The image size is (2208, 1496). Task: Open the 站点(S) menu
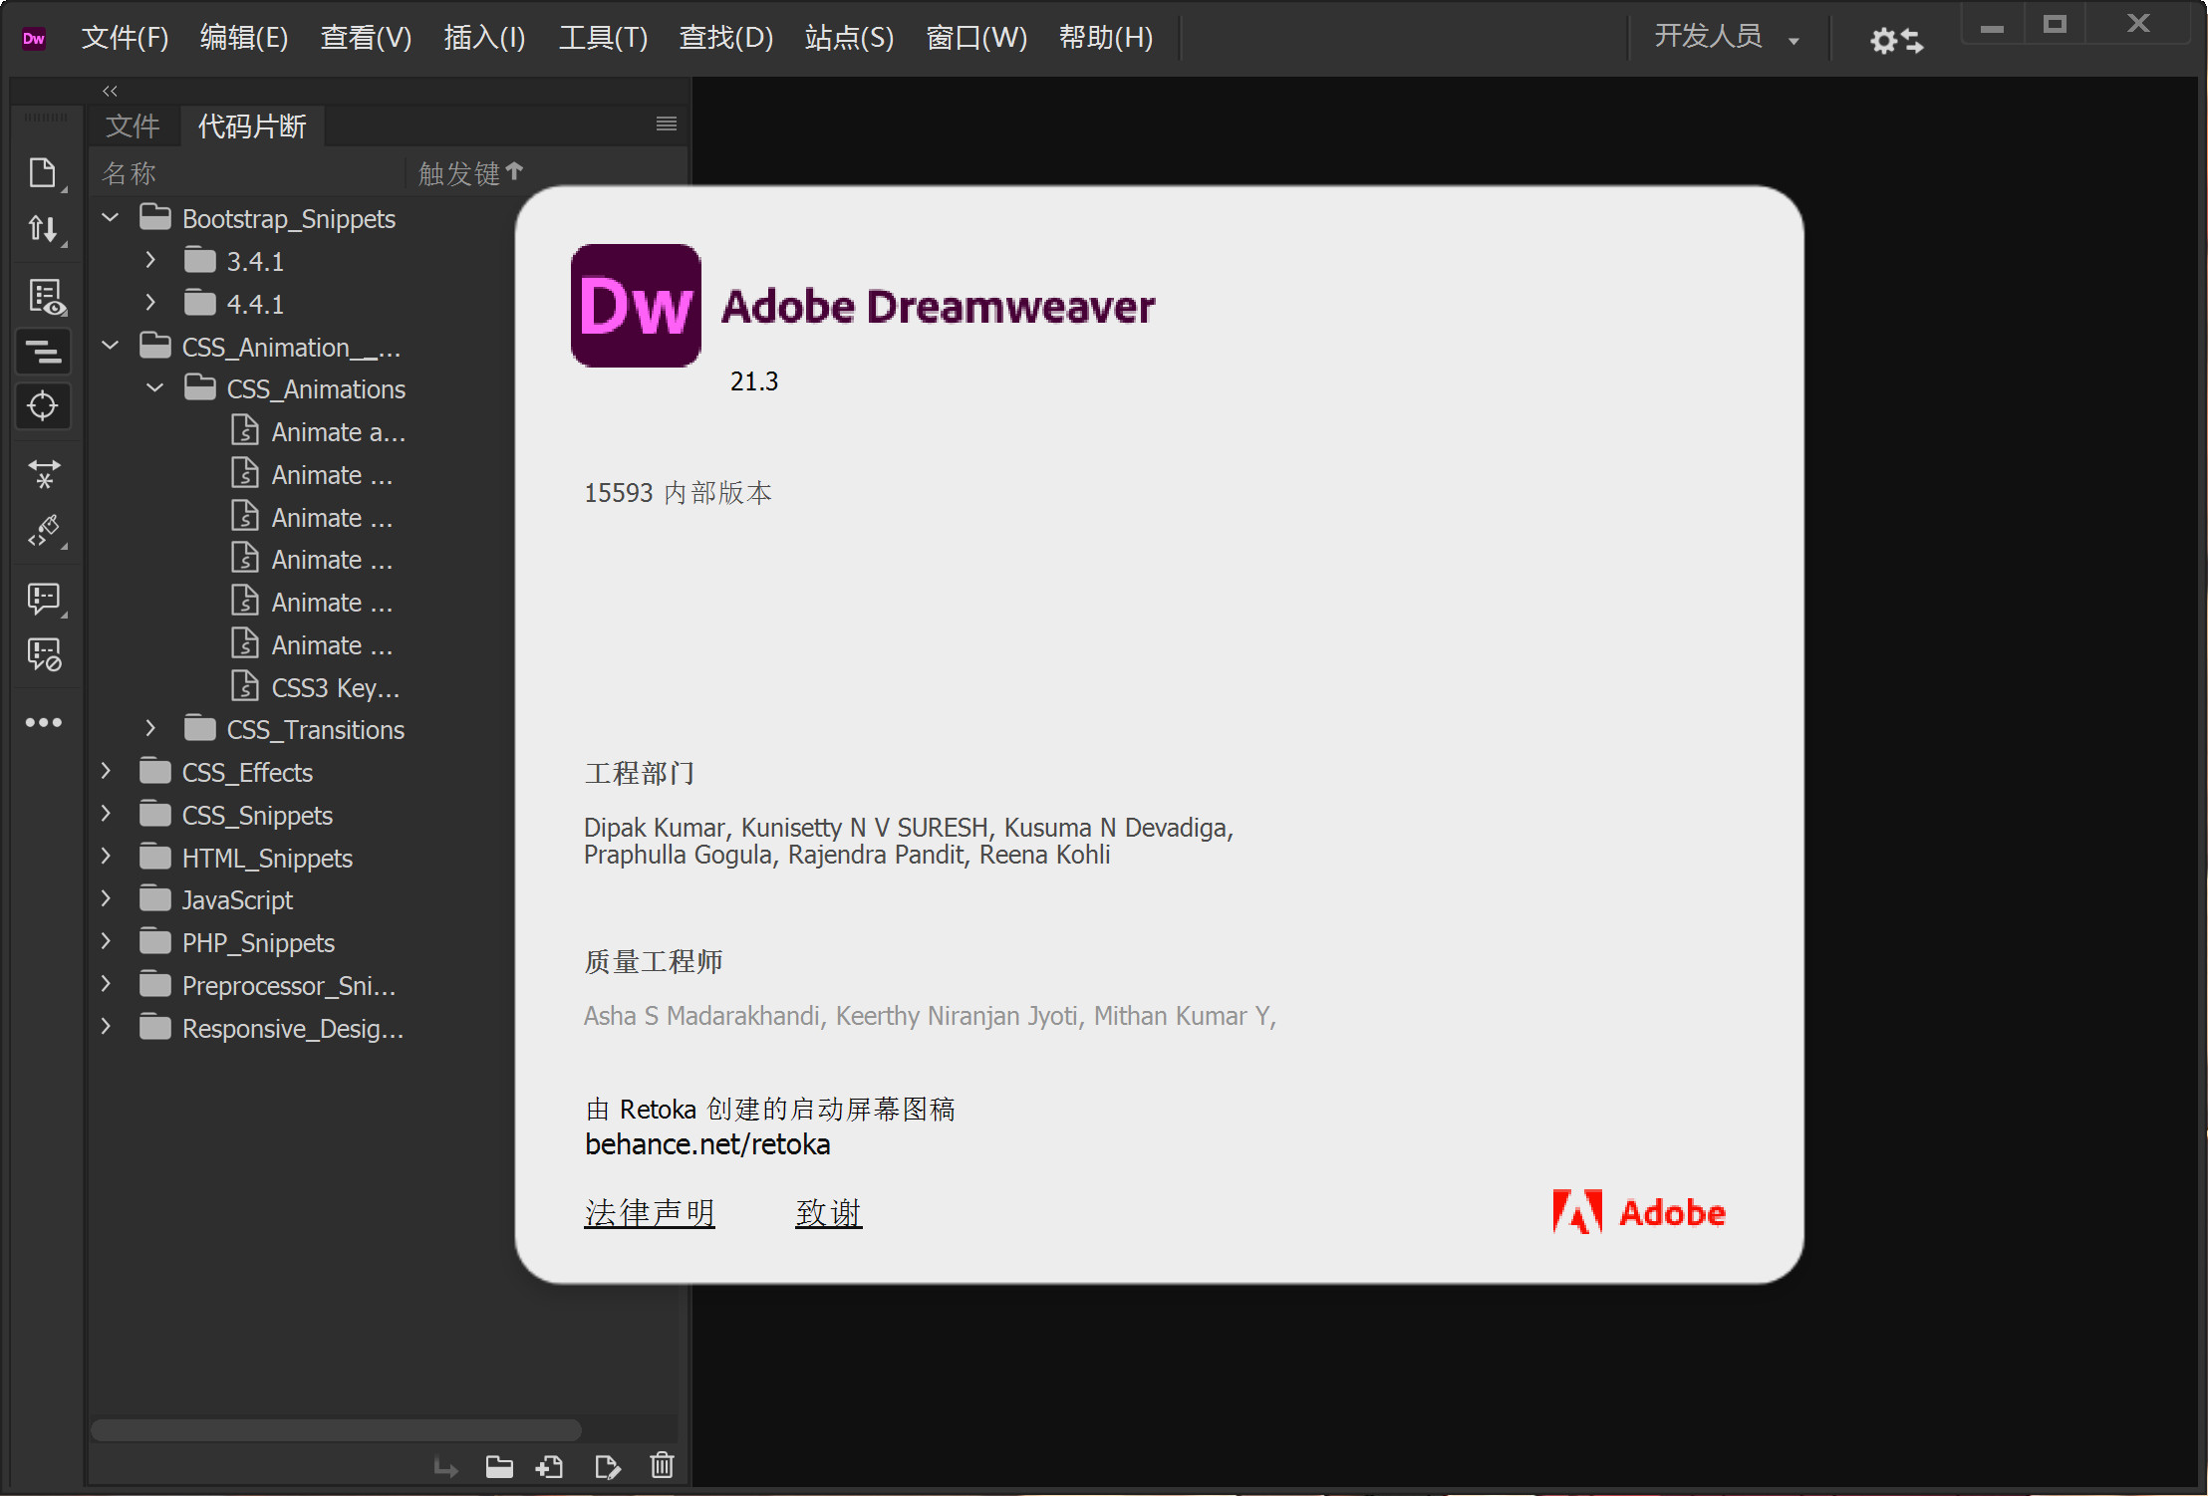[x=849, y=38]
